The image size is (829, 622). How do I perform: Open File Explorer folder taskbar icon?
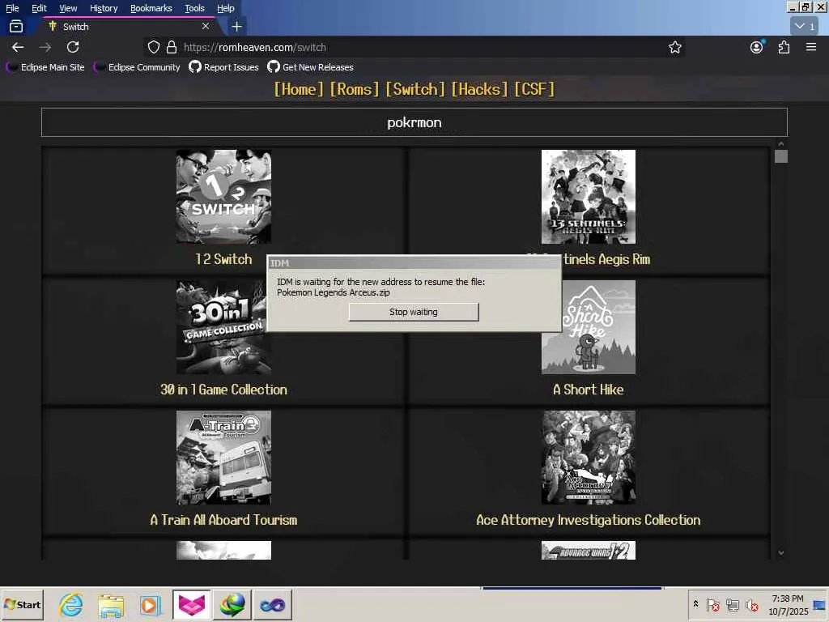(x=111, y=606)
